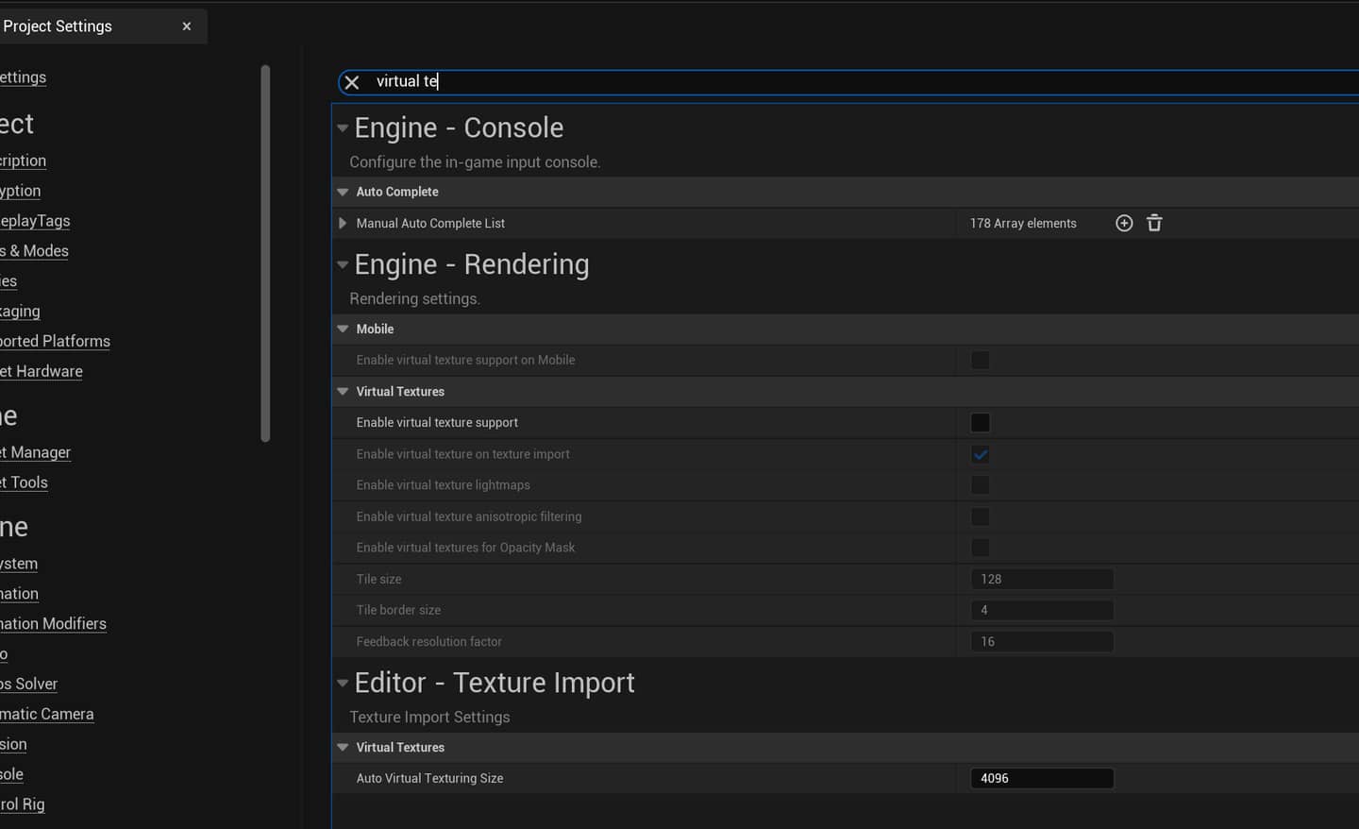Expand Manual Auto Complete List row
The height and width of the screenshot is (829, 1359).
point(343,224)
